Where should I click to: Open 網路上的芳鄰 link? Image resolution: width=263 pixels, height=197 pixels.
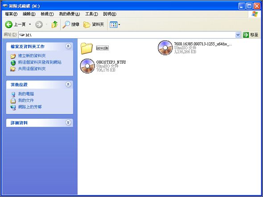click(x=30, y=107)
